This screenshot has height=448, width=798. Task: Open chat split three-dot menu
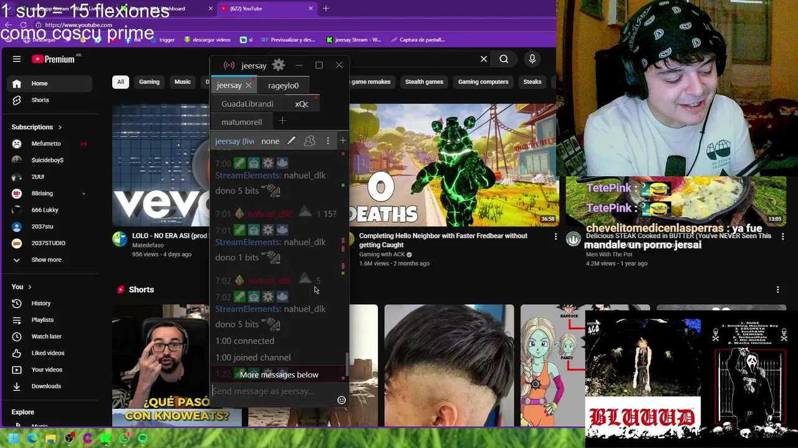328,141
